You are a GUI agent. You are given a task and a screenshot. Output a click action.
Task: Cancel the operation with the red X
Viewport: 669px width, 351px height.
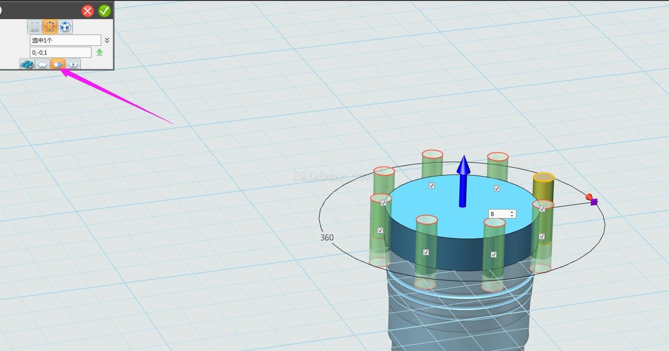click(88, 11)
